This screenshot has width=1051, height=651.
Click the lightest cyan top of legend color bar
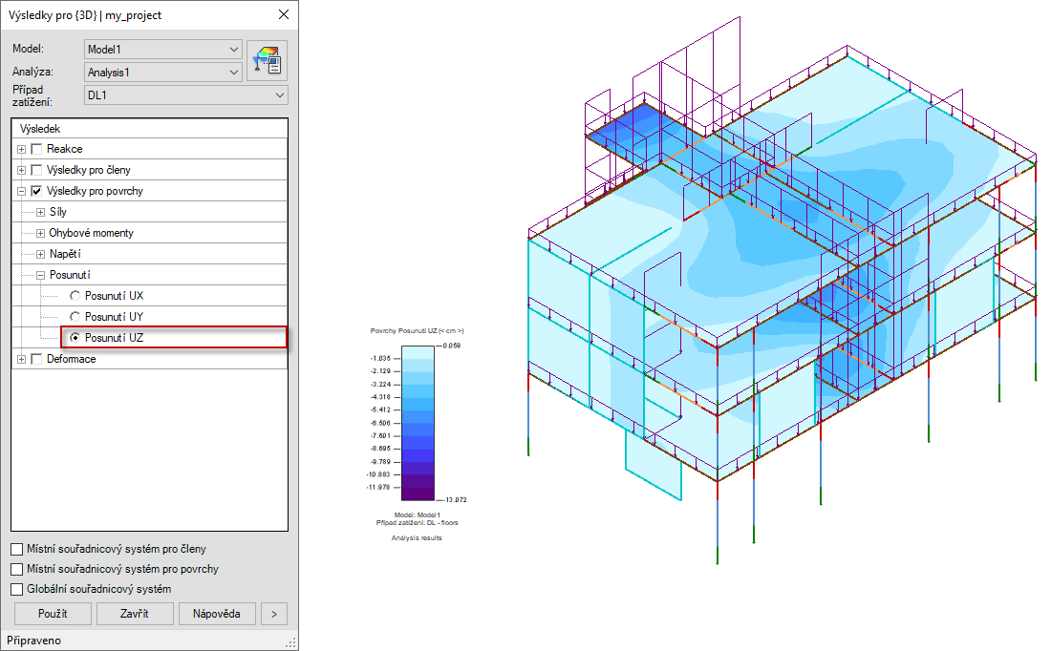418,352
